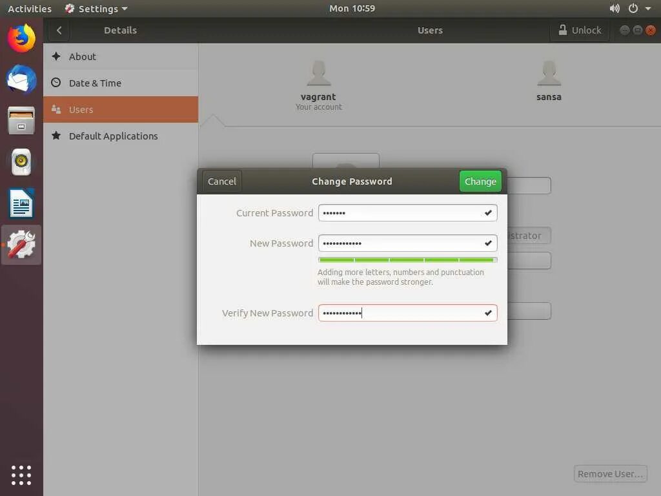Click the star icon beside Default Applications
This screenshot has height=496, width=661.
56,136
